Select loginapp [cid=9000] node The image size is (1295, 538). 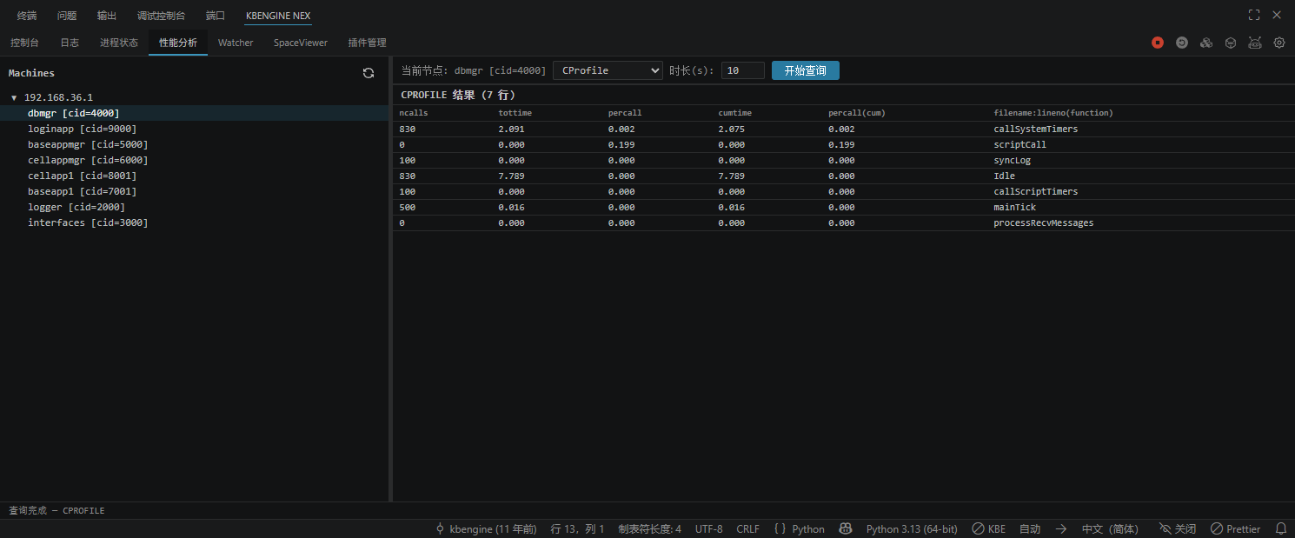tap(194, 129)
